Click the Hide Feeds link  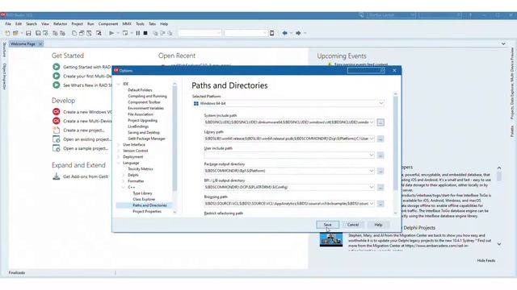click(486, 260)
